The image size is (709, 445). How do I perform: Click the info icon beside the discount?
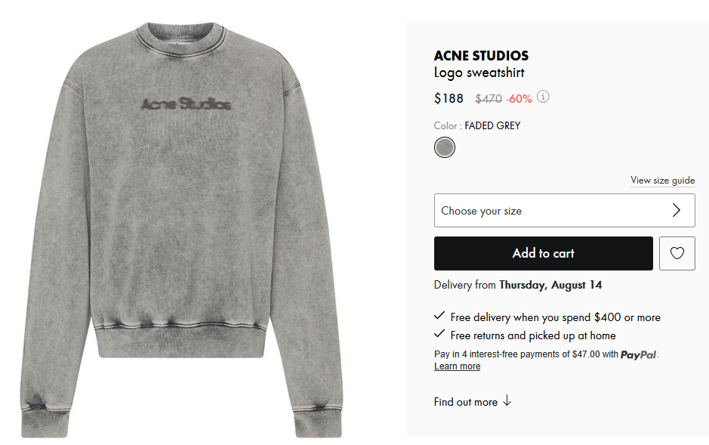coord(543,97)
